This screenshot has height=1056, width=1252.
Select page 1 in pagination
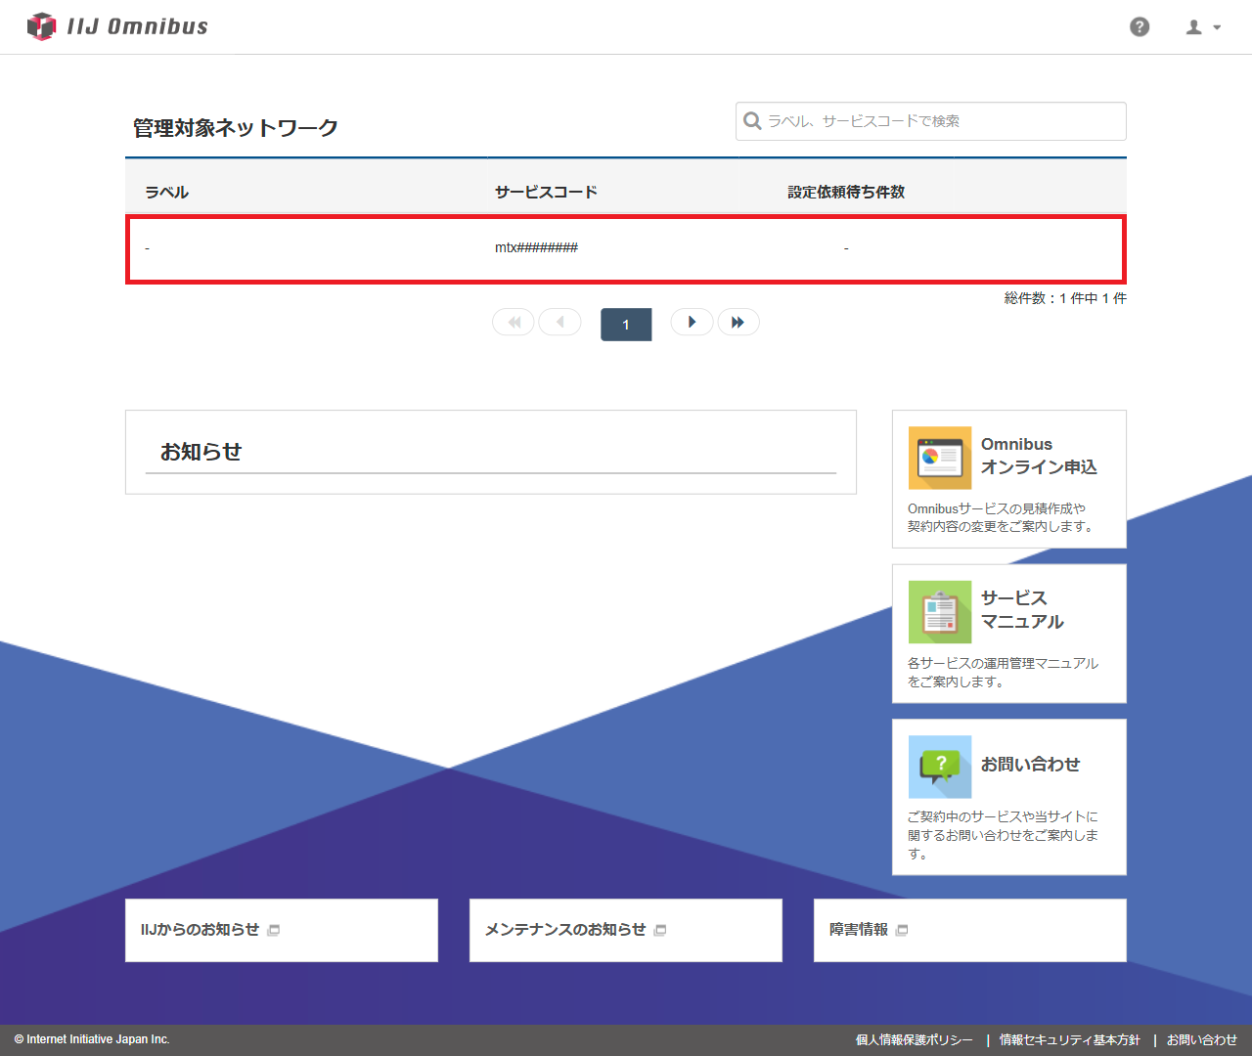coord(626,325)
